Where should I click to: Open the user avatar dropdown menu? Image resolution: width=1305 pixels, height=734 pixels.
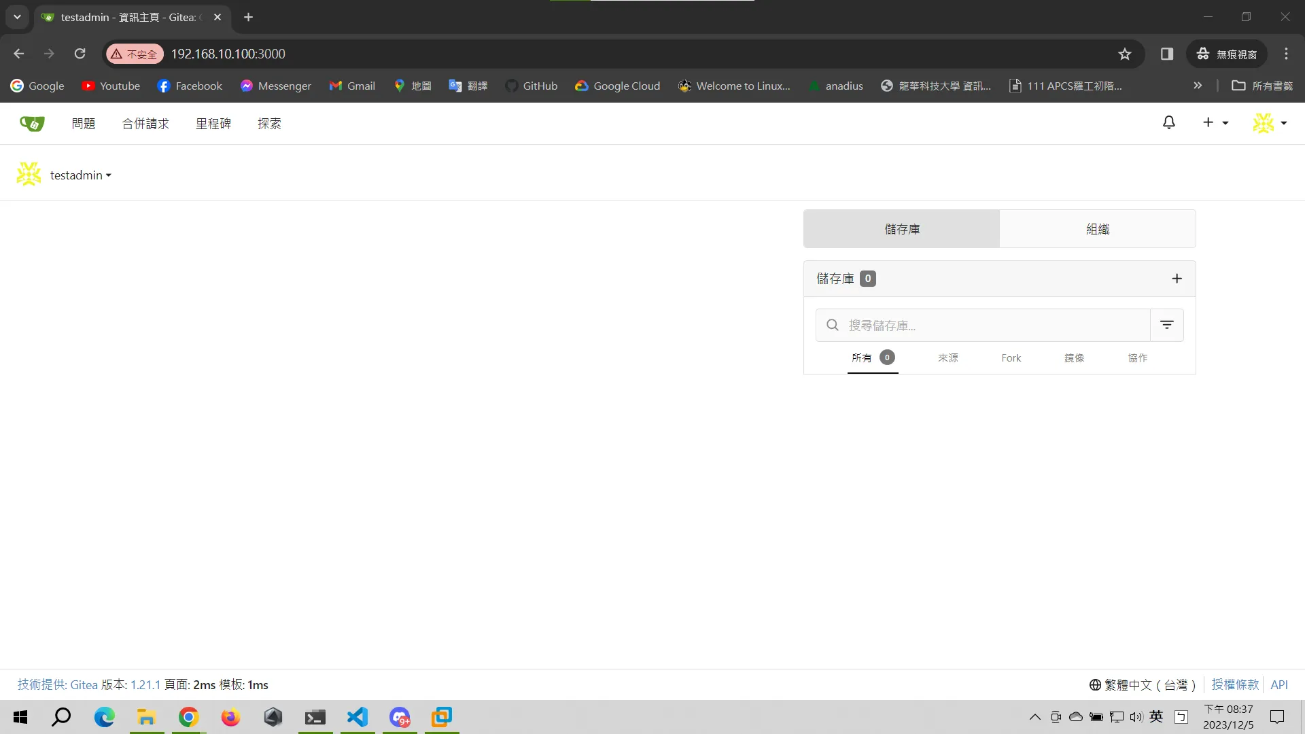[1270, 123]
